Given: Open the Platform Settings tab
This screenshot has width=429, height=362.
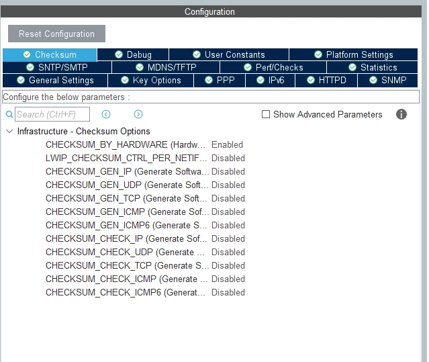Looking at the screenshot, I should coord(354,54).
